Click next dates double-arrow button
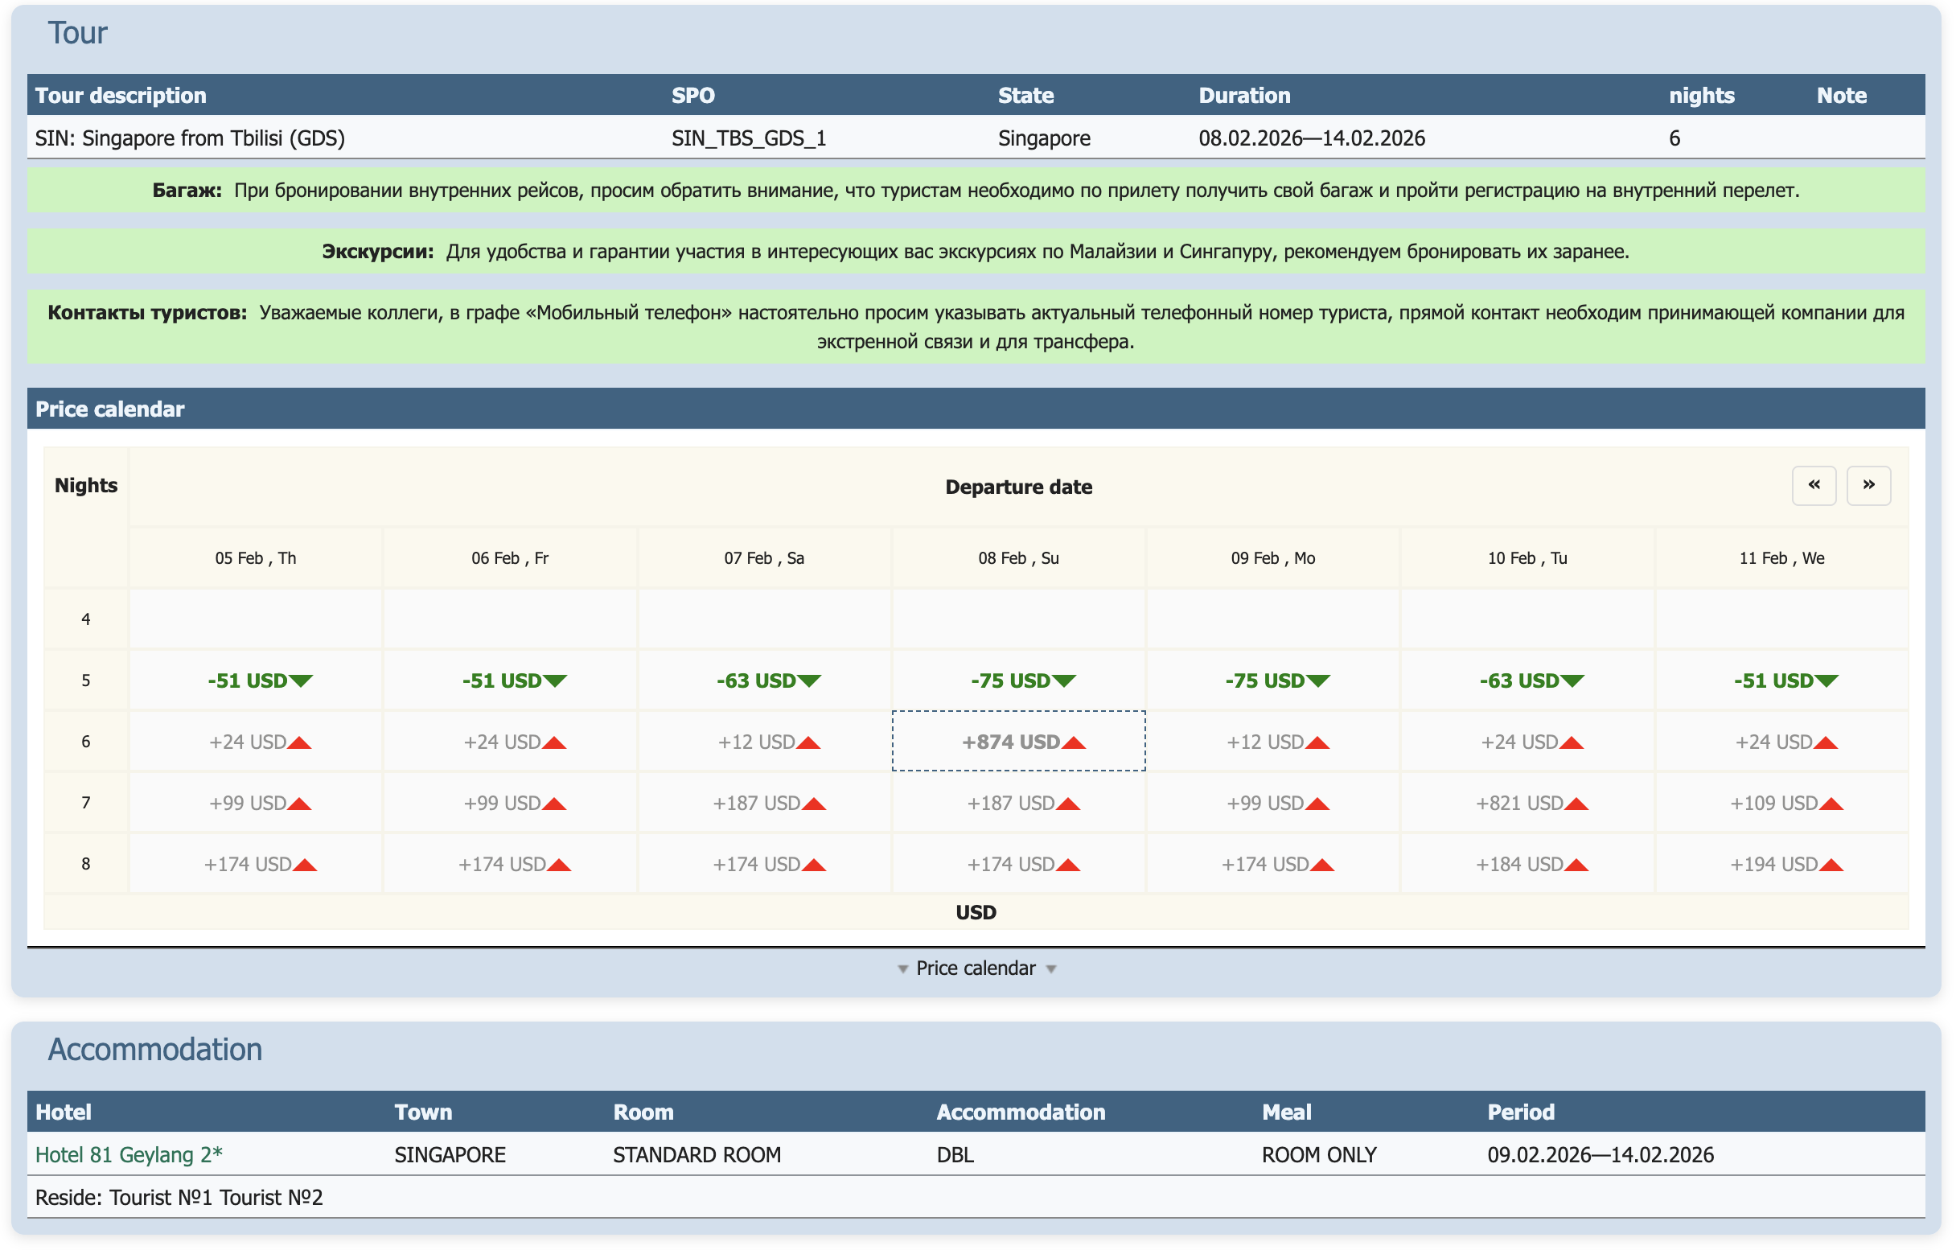This screenshot has width=1956, height=1250. (1868, 486)
